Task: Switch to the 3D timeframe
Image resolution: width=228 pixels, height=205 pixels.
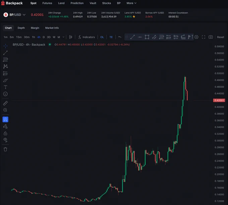Action: pyautogui.click(x=49, y=37)
